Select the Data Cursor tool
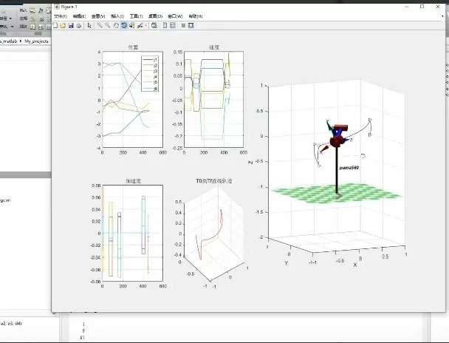449x343 pixels. point(131,25)
